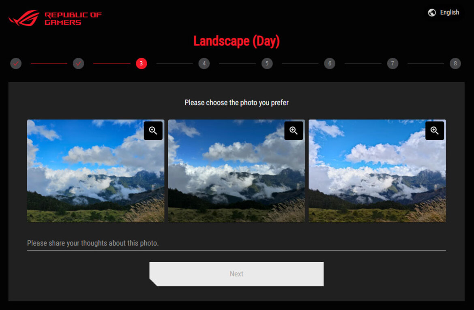The height and width of the screenshot is (310, 474).
Task: Open the English language selector
Action: coord(444,13)
